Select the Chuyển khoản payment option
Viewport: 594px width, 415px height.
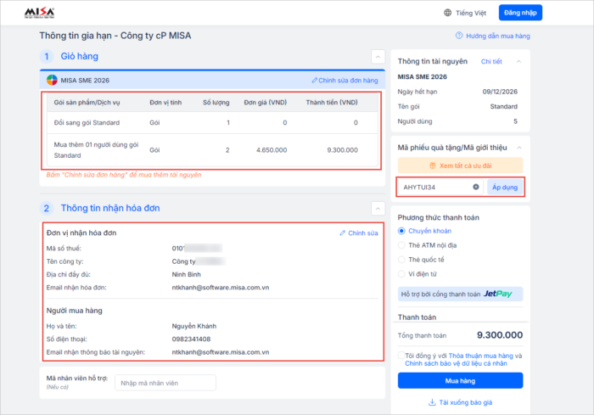pos(402,231)
